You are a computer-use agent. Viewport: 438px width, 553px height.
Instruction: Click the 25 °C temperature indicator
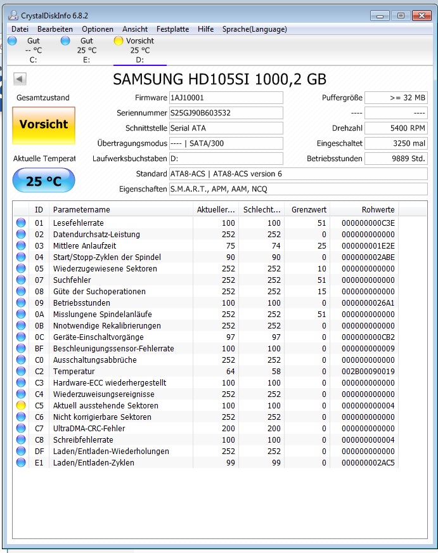coord(44,181)
